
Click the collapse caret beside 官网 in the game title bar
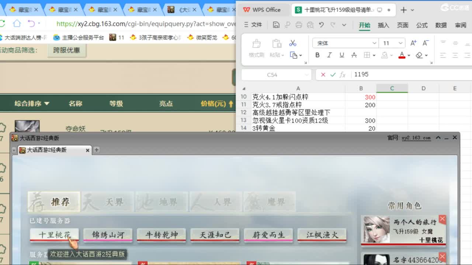click(438, 138)
